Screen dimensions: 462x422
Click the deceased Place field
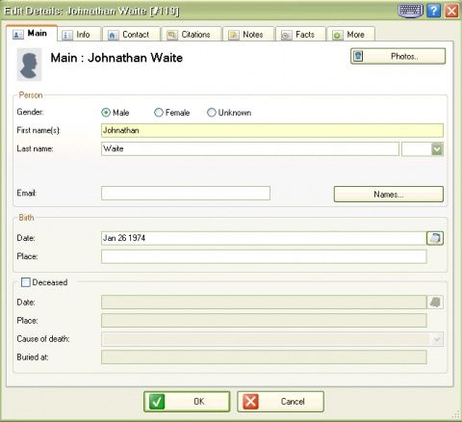pyautogui.click(x=264, y=321)
